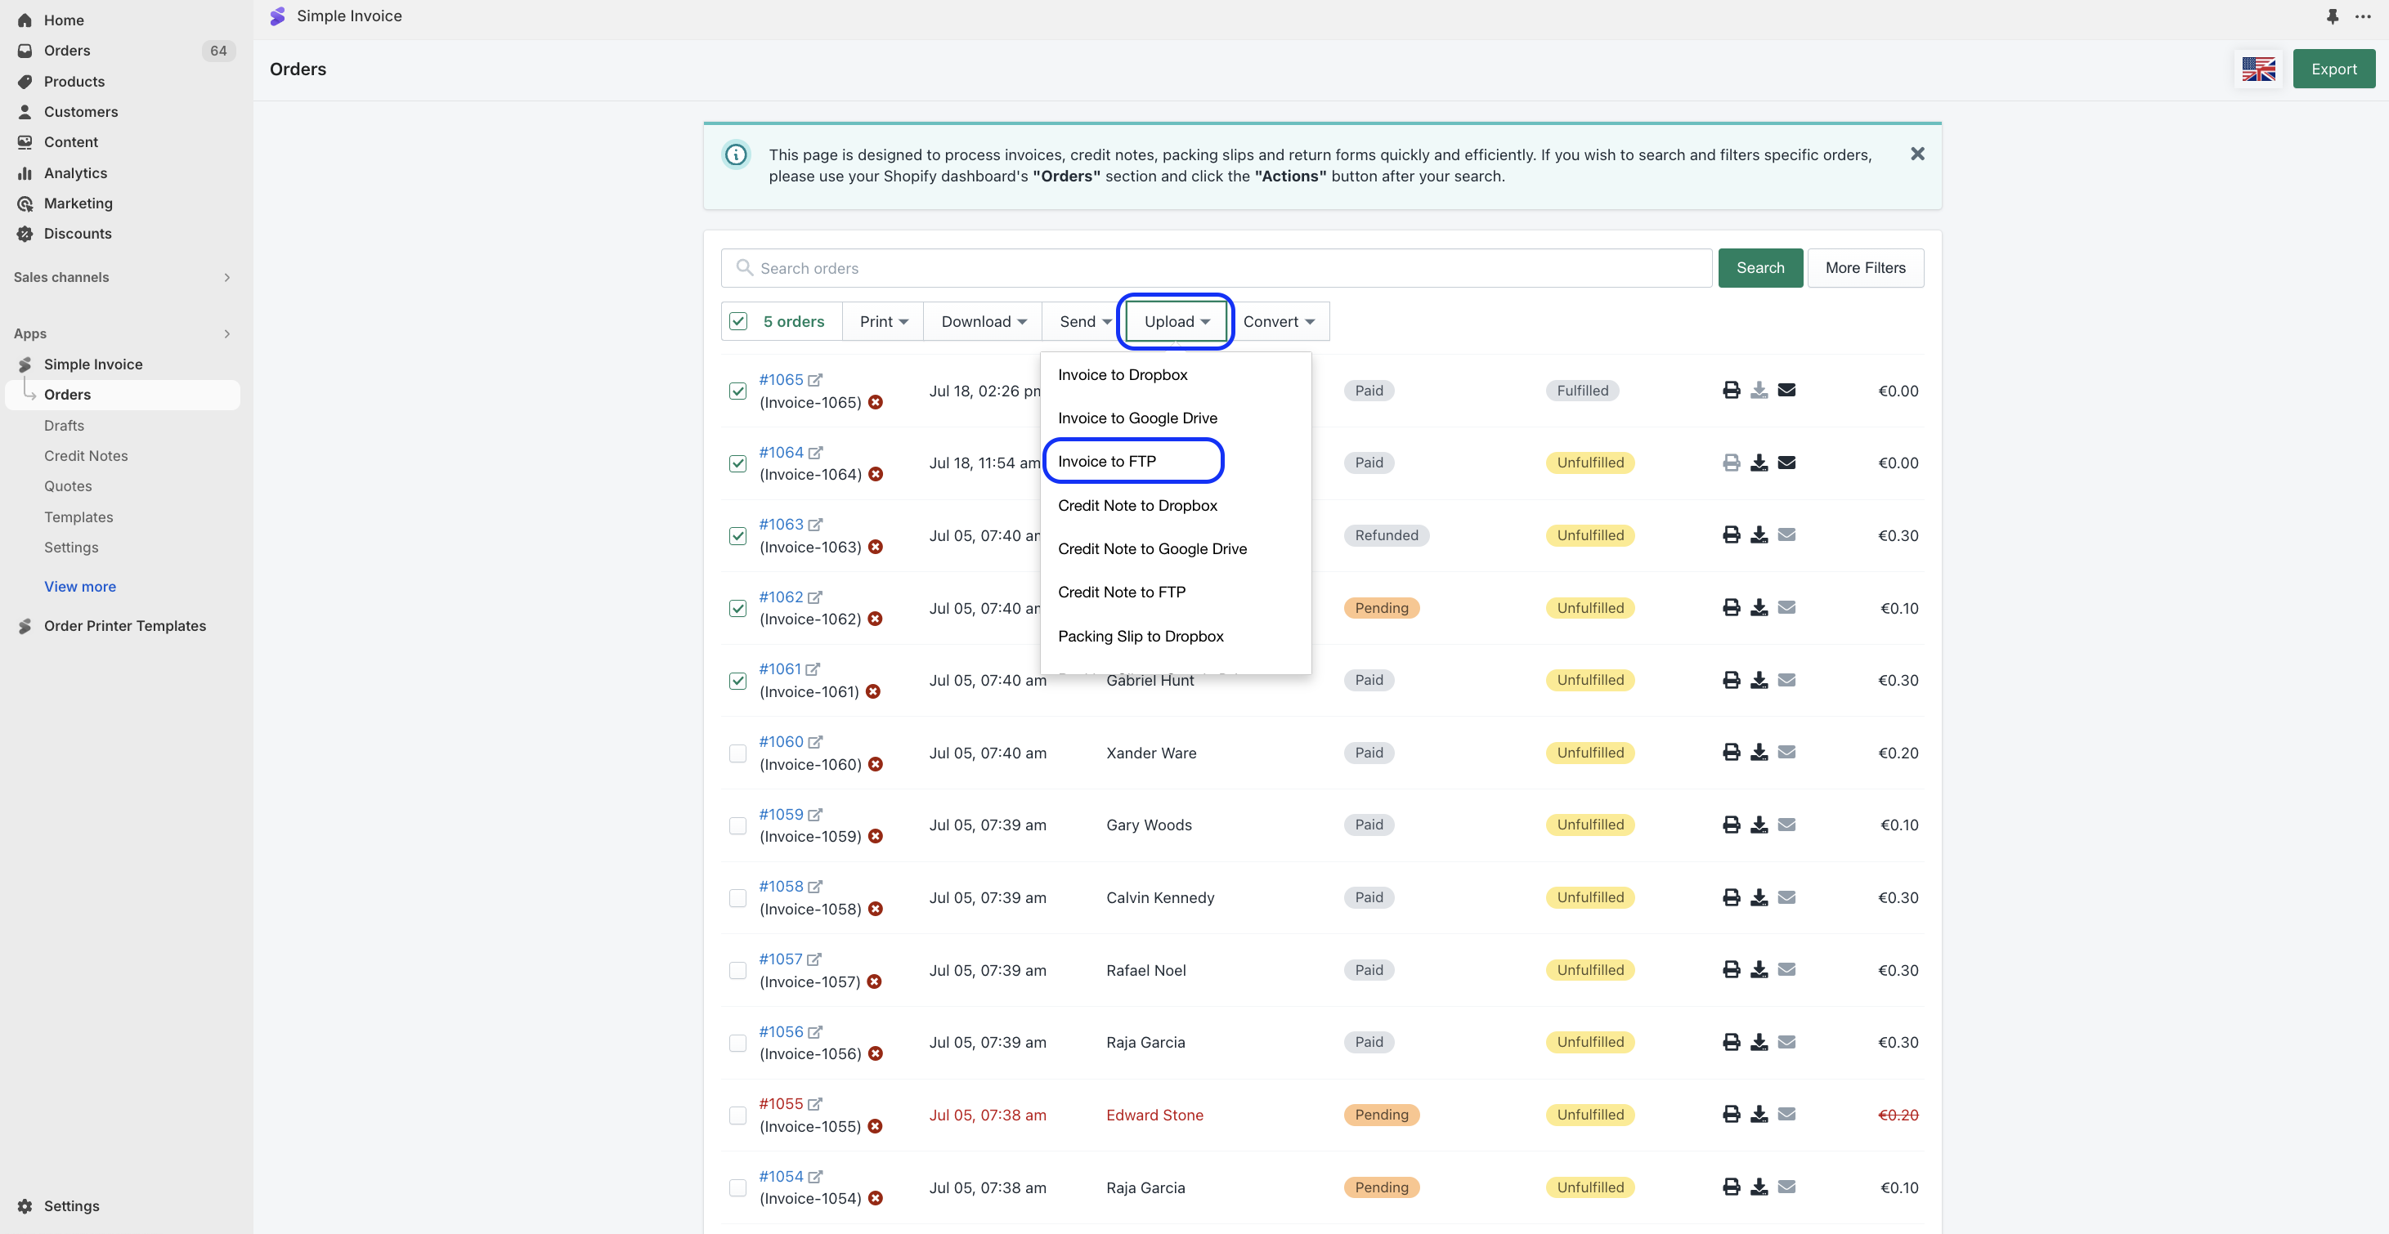Image resolution: width=2389 pixels, height=1234 pixels.
Task: Click the pin icon in top bar
Action: pos(2332,16)
